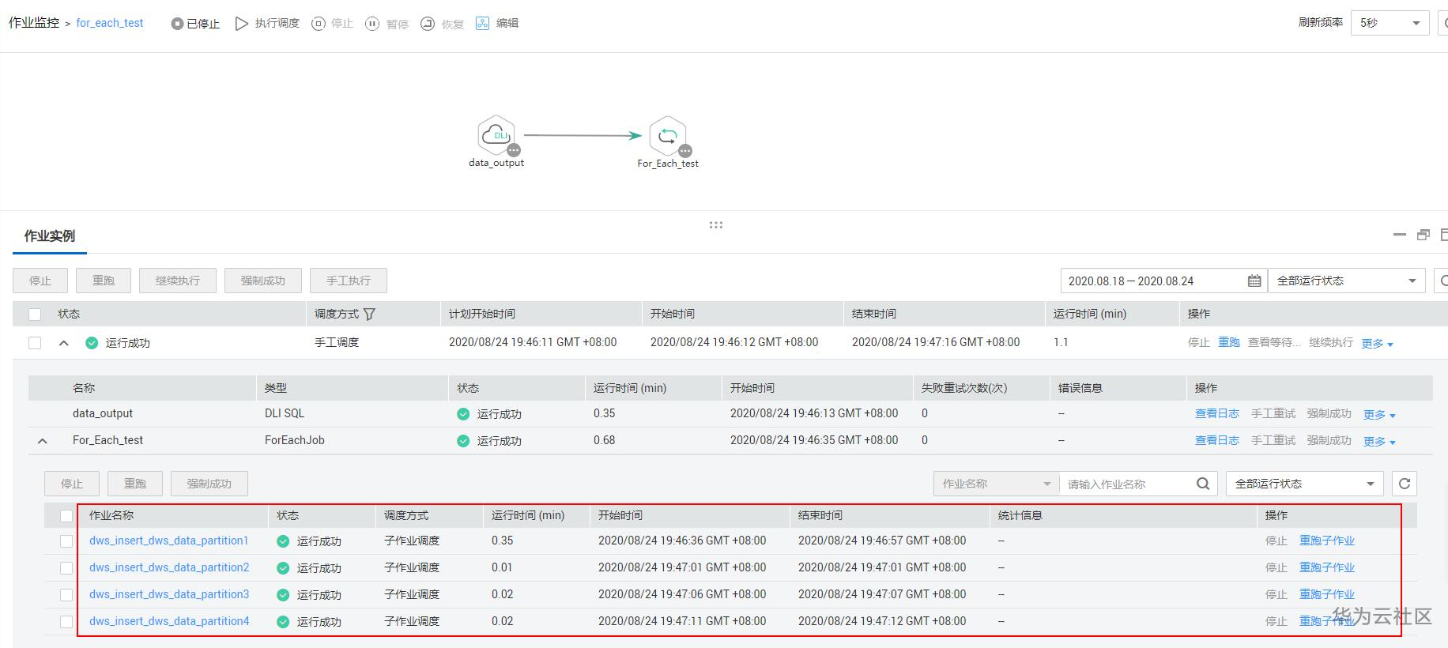Check the box for dws_insert_dws_data_partition3
1448x648 pixels.
pyautogui.click(x=66, y=595)
